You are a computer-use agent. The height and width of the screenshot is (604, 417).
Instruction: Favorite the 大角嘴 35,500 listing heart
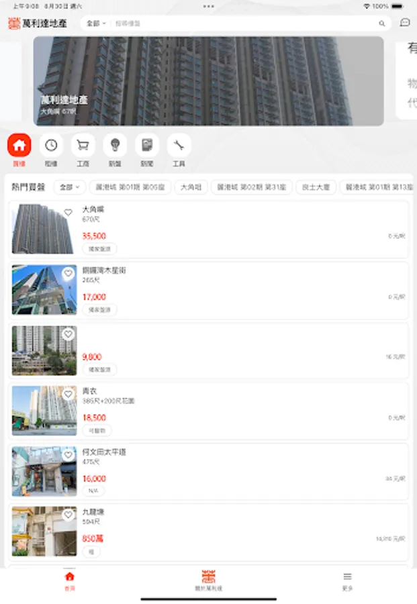pyautogui.click(x=68, y=212)
